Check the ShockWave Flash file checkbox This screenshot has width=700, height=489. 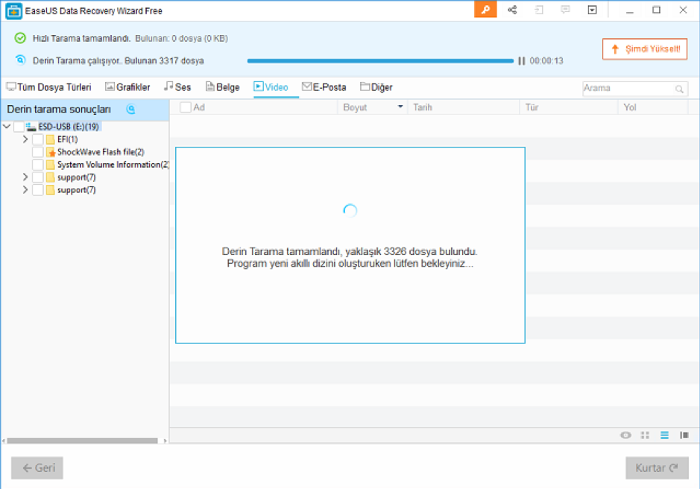[38, 152]
